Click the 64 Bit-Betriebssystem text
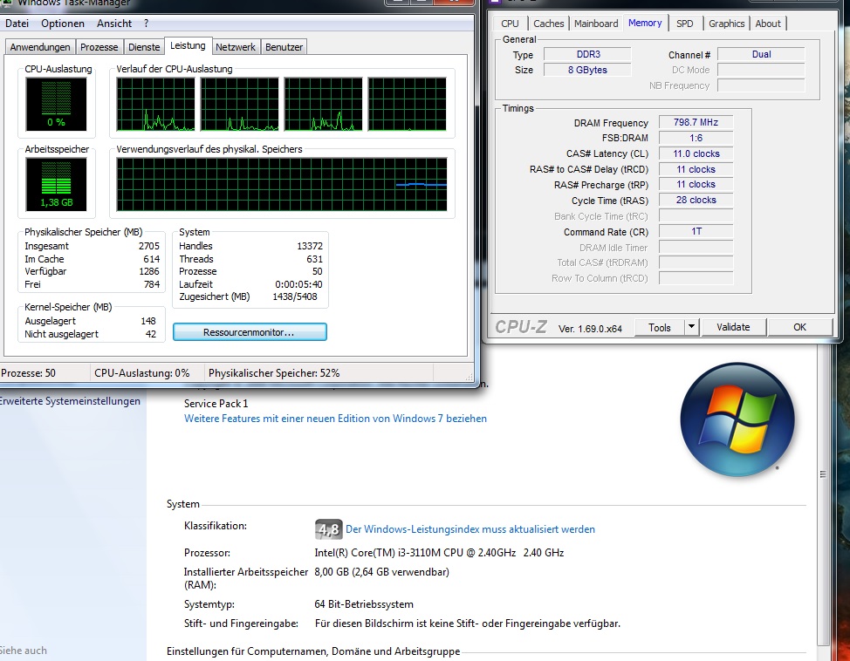850x661 pixels. pos(364,604)
